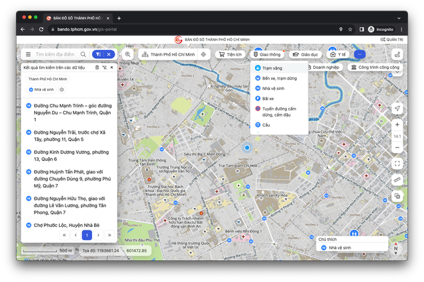
Task: Delete search results with trash icon
Action: [97, 68]
